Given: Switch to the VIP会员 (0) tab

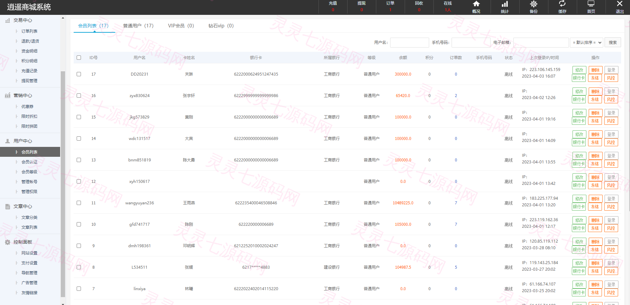Looking at the screenshot, I should (x=181, y=26).
